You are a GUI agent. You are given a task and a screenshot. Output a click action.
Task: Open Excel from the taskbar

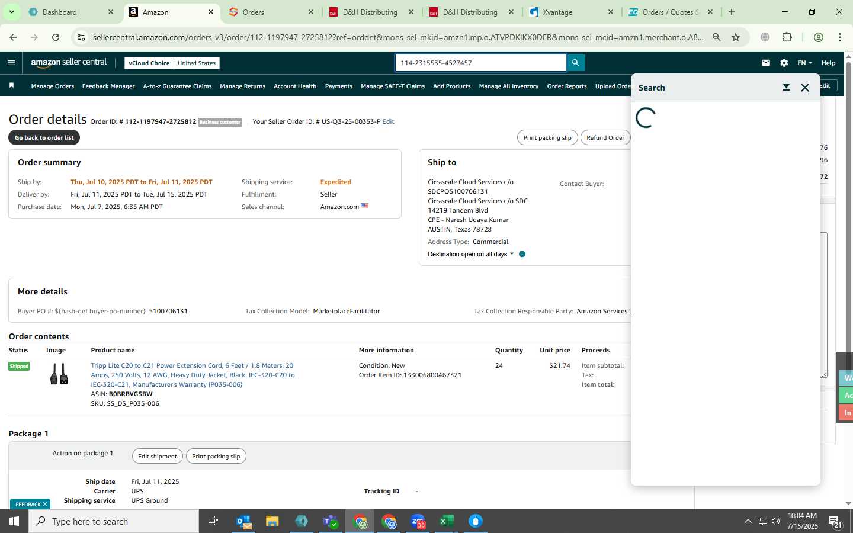[x=447, y=521]
